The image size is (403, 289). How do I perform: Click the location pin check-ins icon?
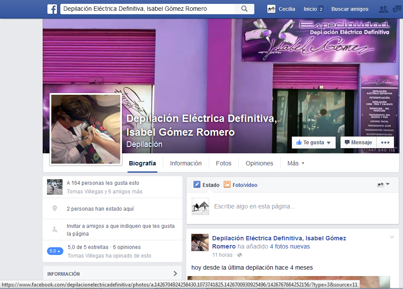55,208
